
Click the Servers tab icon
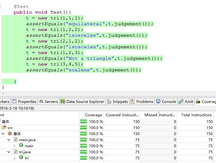point(41,101)
